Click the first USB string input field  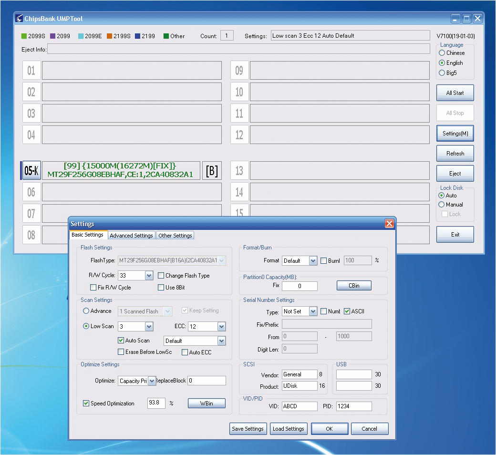click(x=354, y=374)
